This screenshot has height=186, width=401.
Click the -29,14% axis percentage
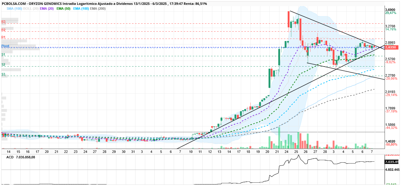(x=391, y=95)
